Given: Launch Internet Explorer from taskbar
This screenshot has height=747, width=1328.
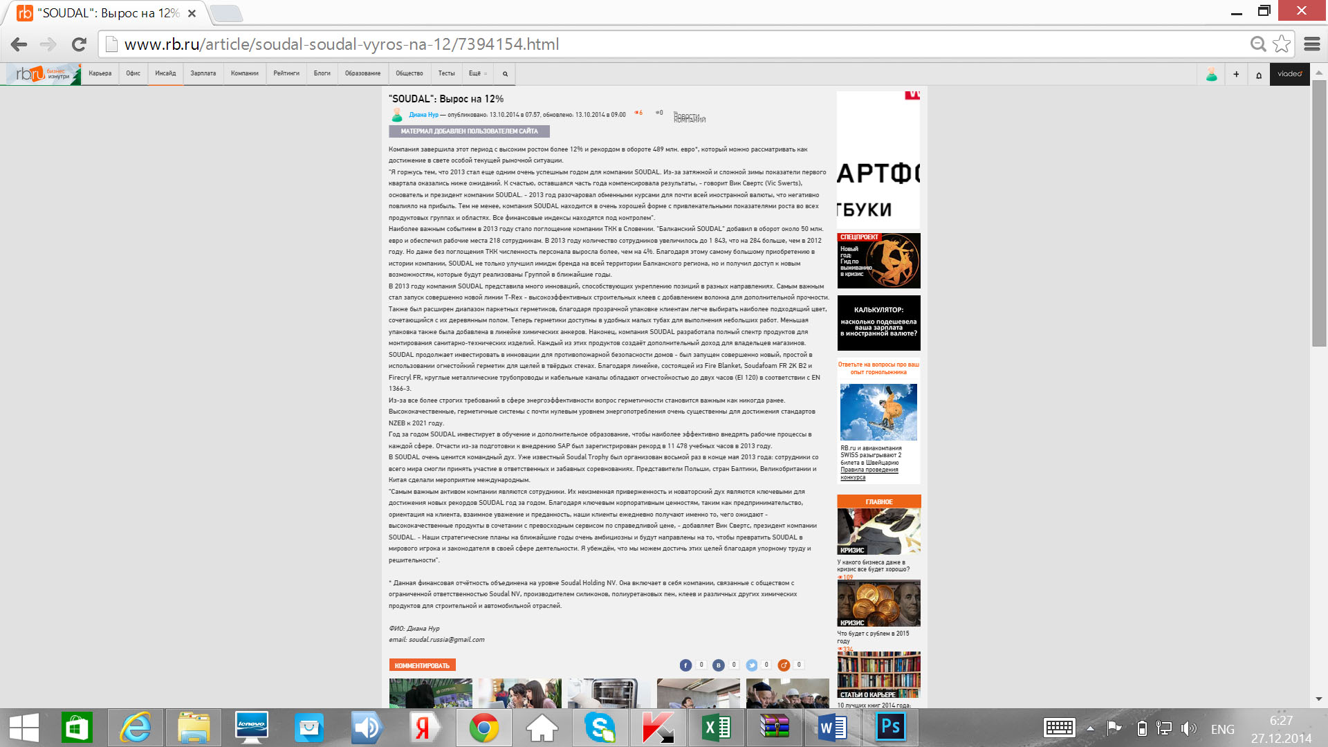Looking at the screenshot, I should click(136, 728).
